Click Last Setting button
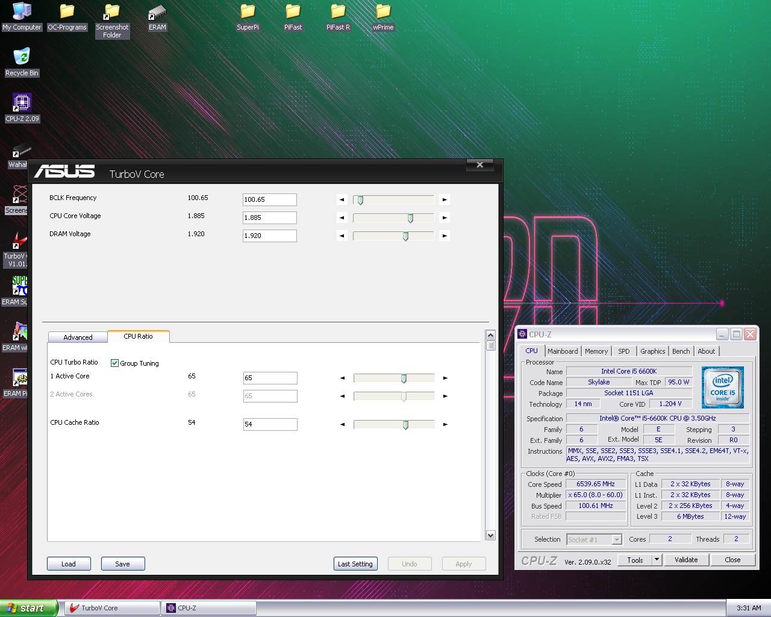771x617 pixels. tap(355, 564)
